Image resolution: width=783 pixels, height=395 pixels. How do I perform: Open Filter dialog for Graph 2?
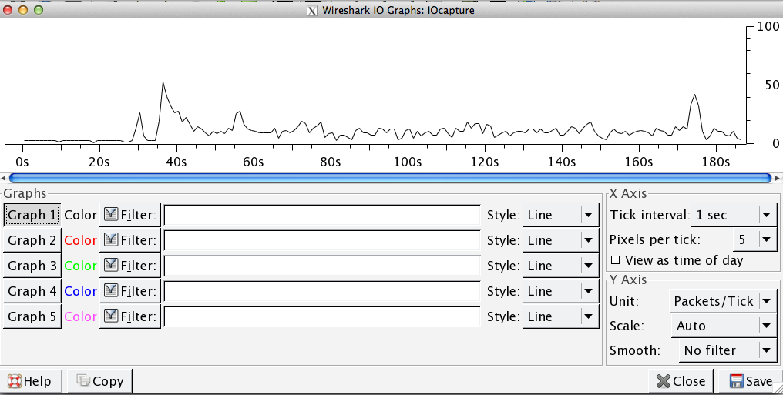pyautogui.click(x=130, y=240)
